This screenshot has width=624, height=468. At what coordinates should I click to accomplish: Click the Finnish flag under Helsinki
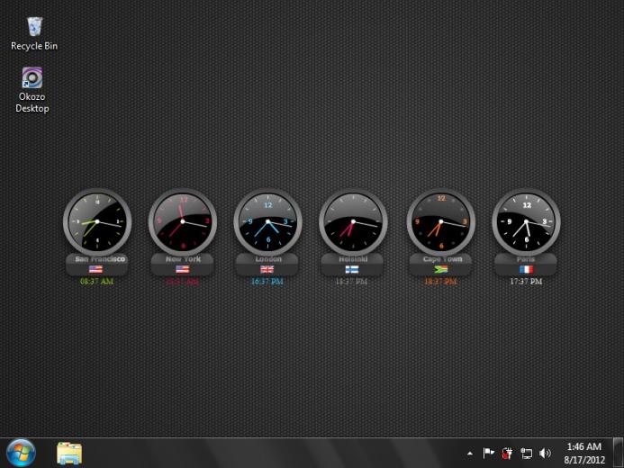pyautogui.click(x=352, y=270)
